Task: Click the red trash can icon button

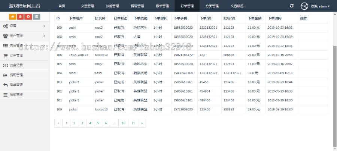Action: [x=20, y=16]
